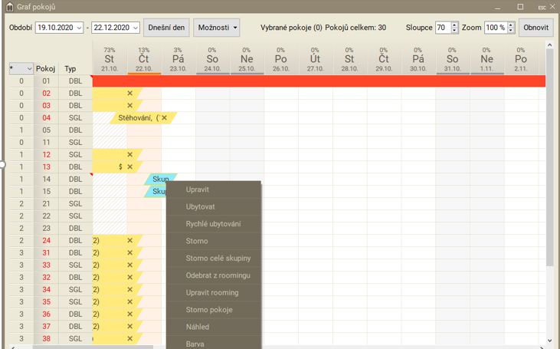Expand the Možnosti dropdown button
The width and height of the screenshot is (560, 349).
(216, 28)
